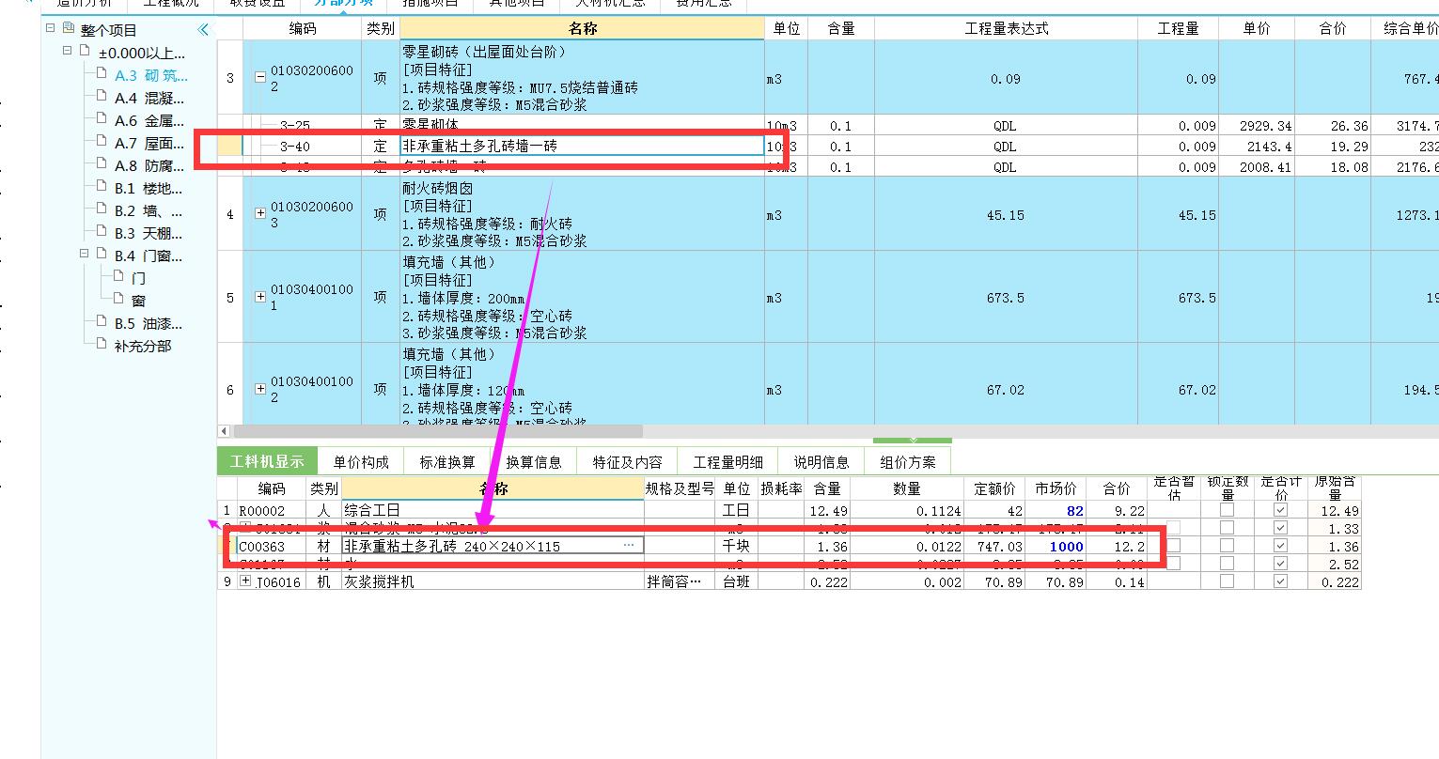Select the B.5 油漆 tree node
The height and width of the screenshot is (759, 1439).
149,323
